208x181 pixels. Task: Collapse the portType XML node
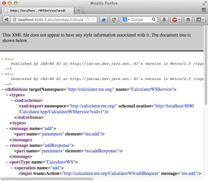[7, 162]
